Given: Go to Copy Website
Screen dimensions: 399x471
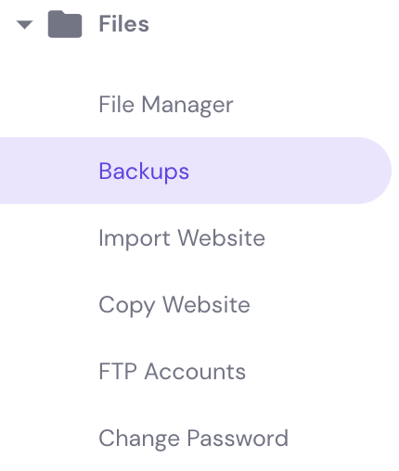Looking at the screenshot, I should [x=174, y=305].
